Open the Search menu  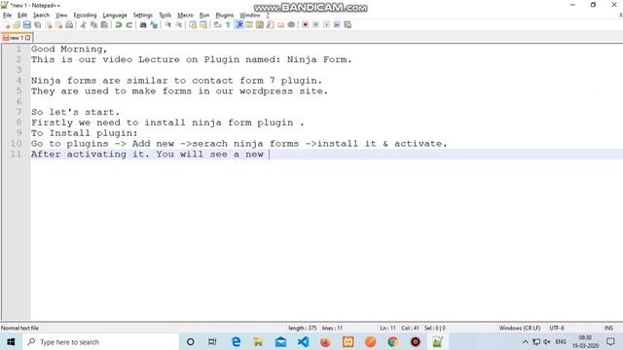pos(41,16)
